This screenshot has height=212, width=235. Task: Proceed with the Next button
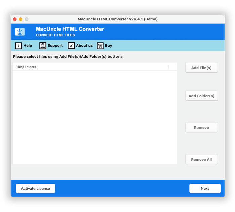[205, 188]
